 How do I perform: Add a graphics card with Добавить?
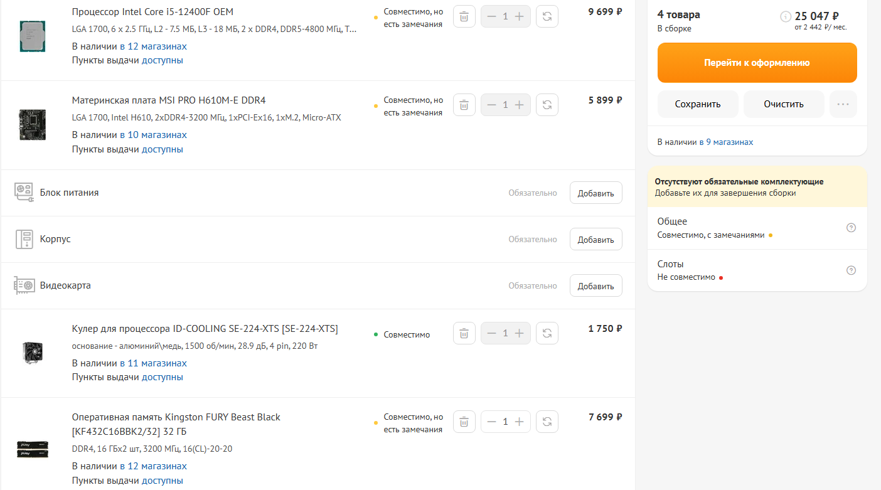pyautogui.click(x=596, y=285)
